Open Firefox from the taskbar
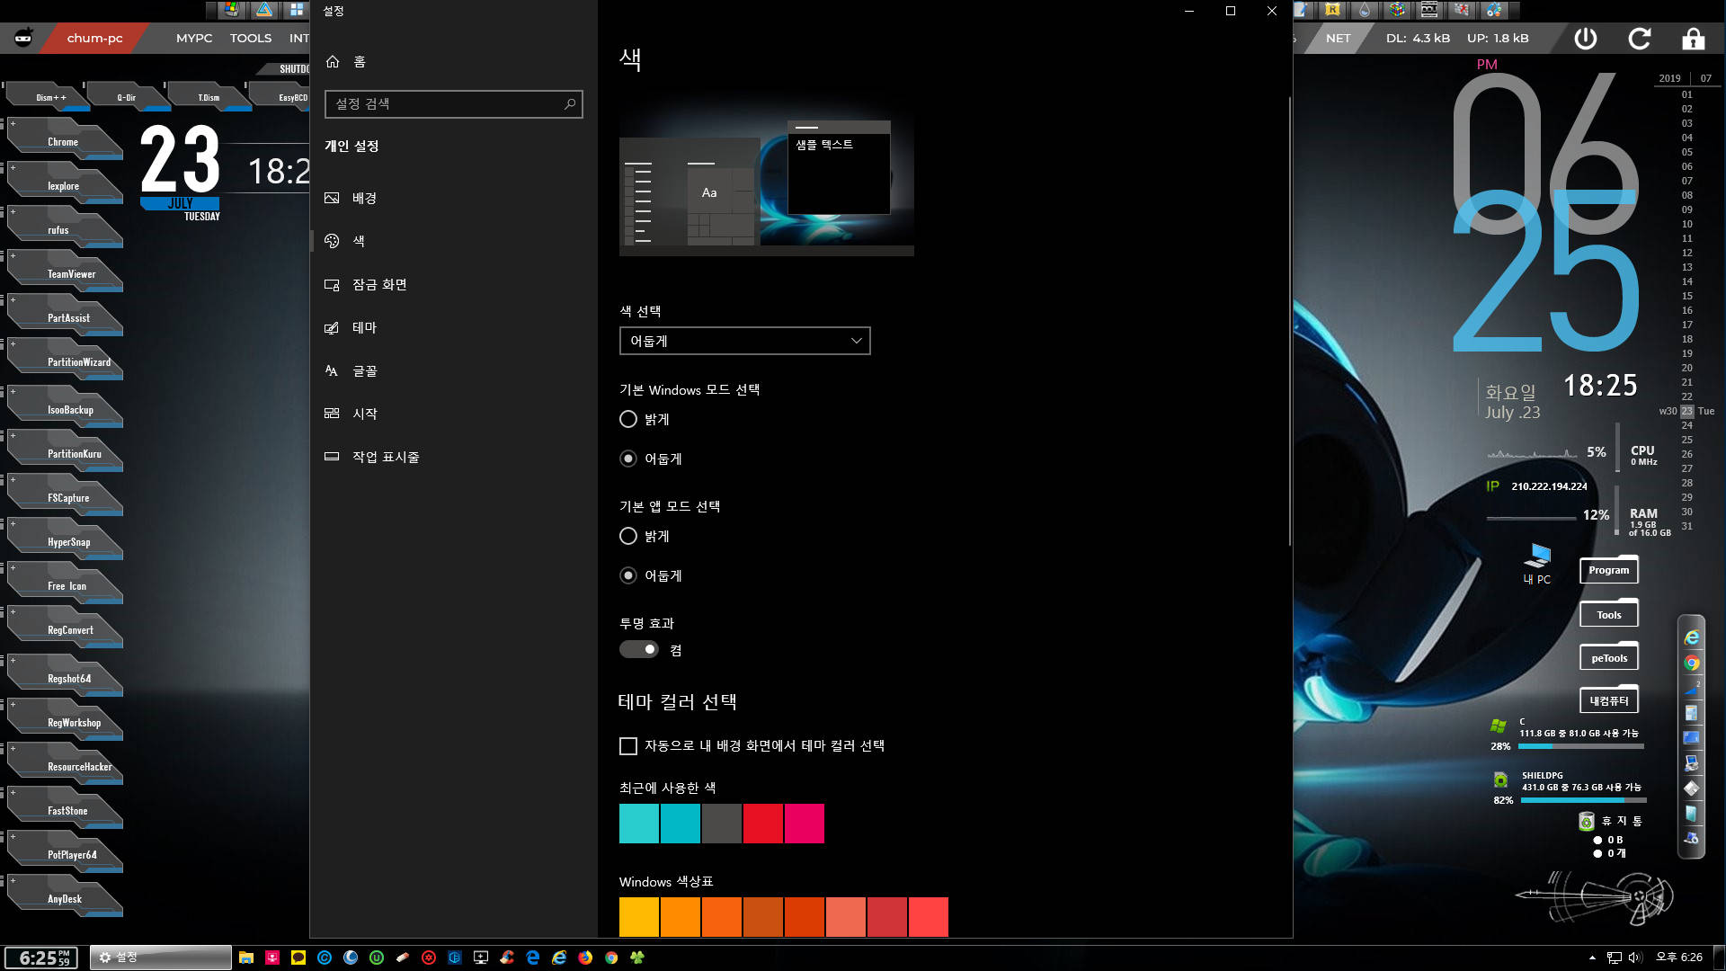Image resolution: width=1726 pixels, height=971 pixels. [585, 958]
